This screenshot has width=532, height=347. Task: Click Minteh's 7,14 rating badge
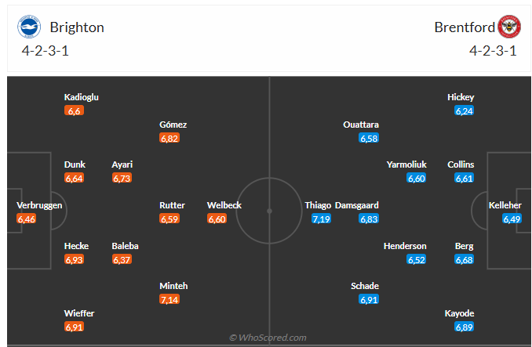click(x=170, y=300)
